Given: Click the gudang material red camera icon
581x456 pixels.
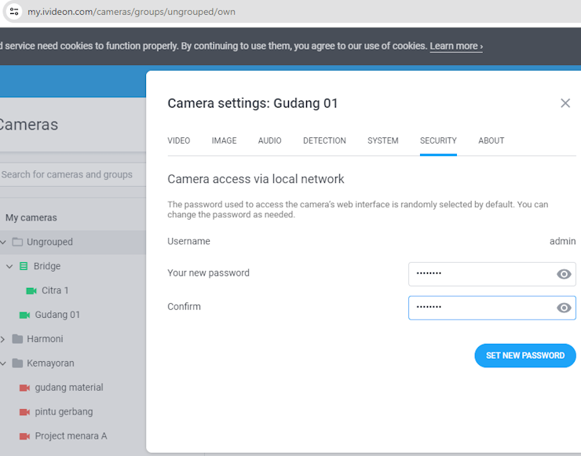Looking at the screenshot, I should point(24,388).
